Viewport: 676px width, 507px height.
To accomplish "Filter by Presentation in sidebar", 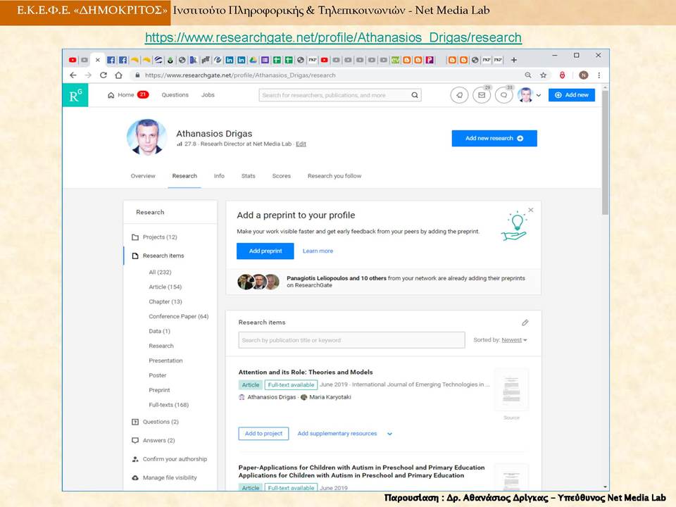I will coord(165,361).
